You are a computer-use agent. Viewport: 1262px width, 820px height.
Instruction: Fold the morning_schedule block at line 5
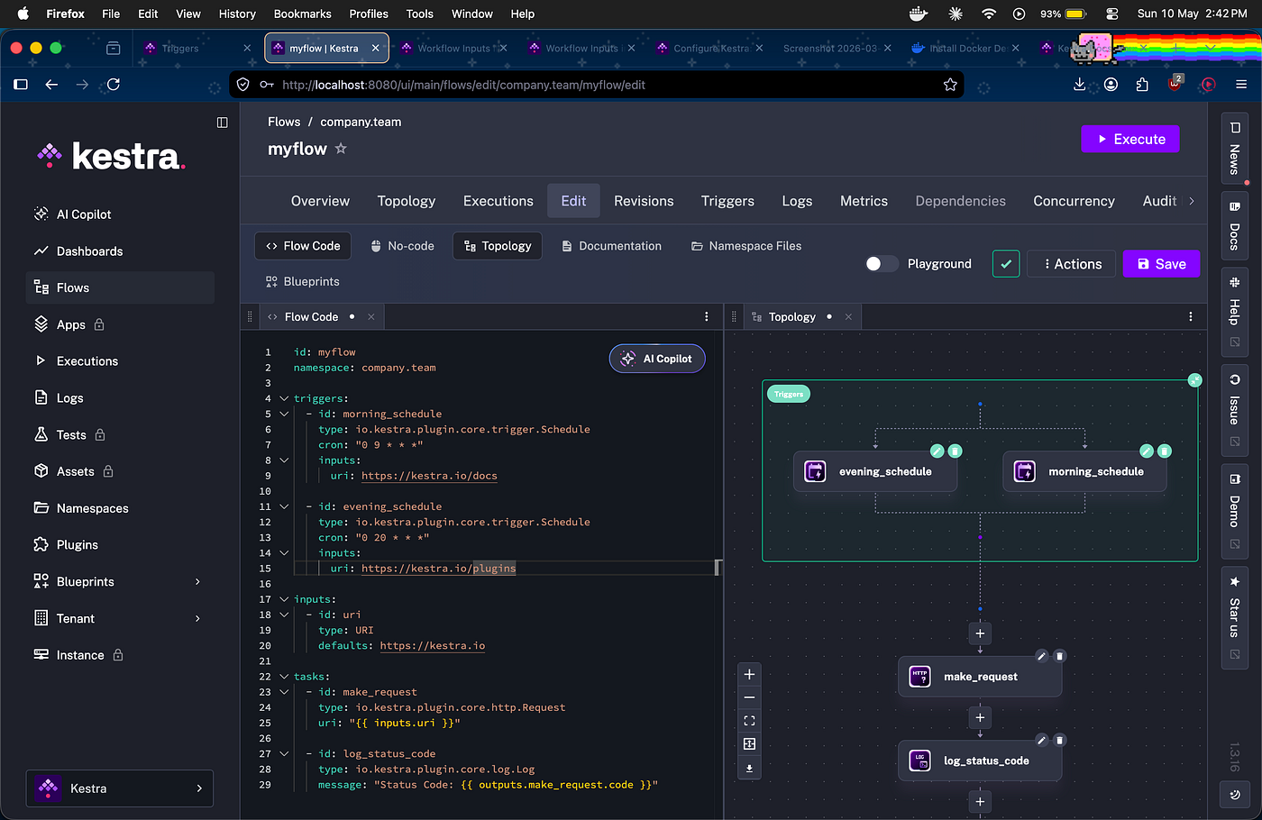pyautogui.click(x=284, y=414)
